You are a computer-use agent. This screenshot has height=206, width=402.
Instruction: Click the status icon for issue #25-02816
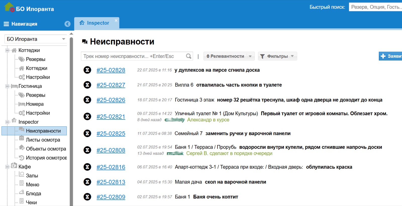point(87,167)
